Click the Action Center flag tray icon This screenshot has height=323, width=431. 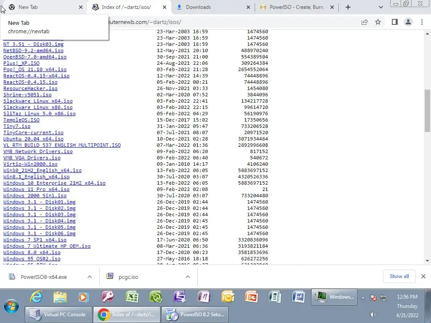click(x=373, y=298)
